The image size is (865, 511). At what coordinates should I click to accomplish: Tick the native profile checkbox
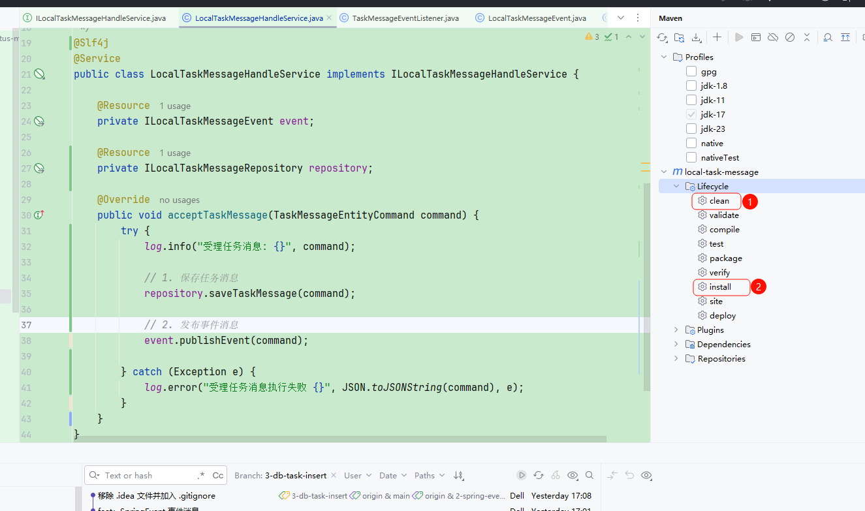click(691, 143)
